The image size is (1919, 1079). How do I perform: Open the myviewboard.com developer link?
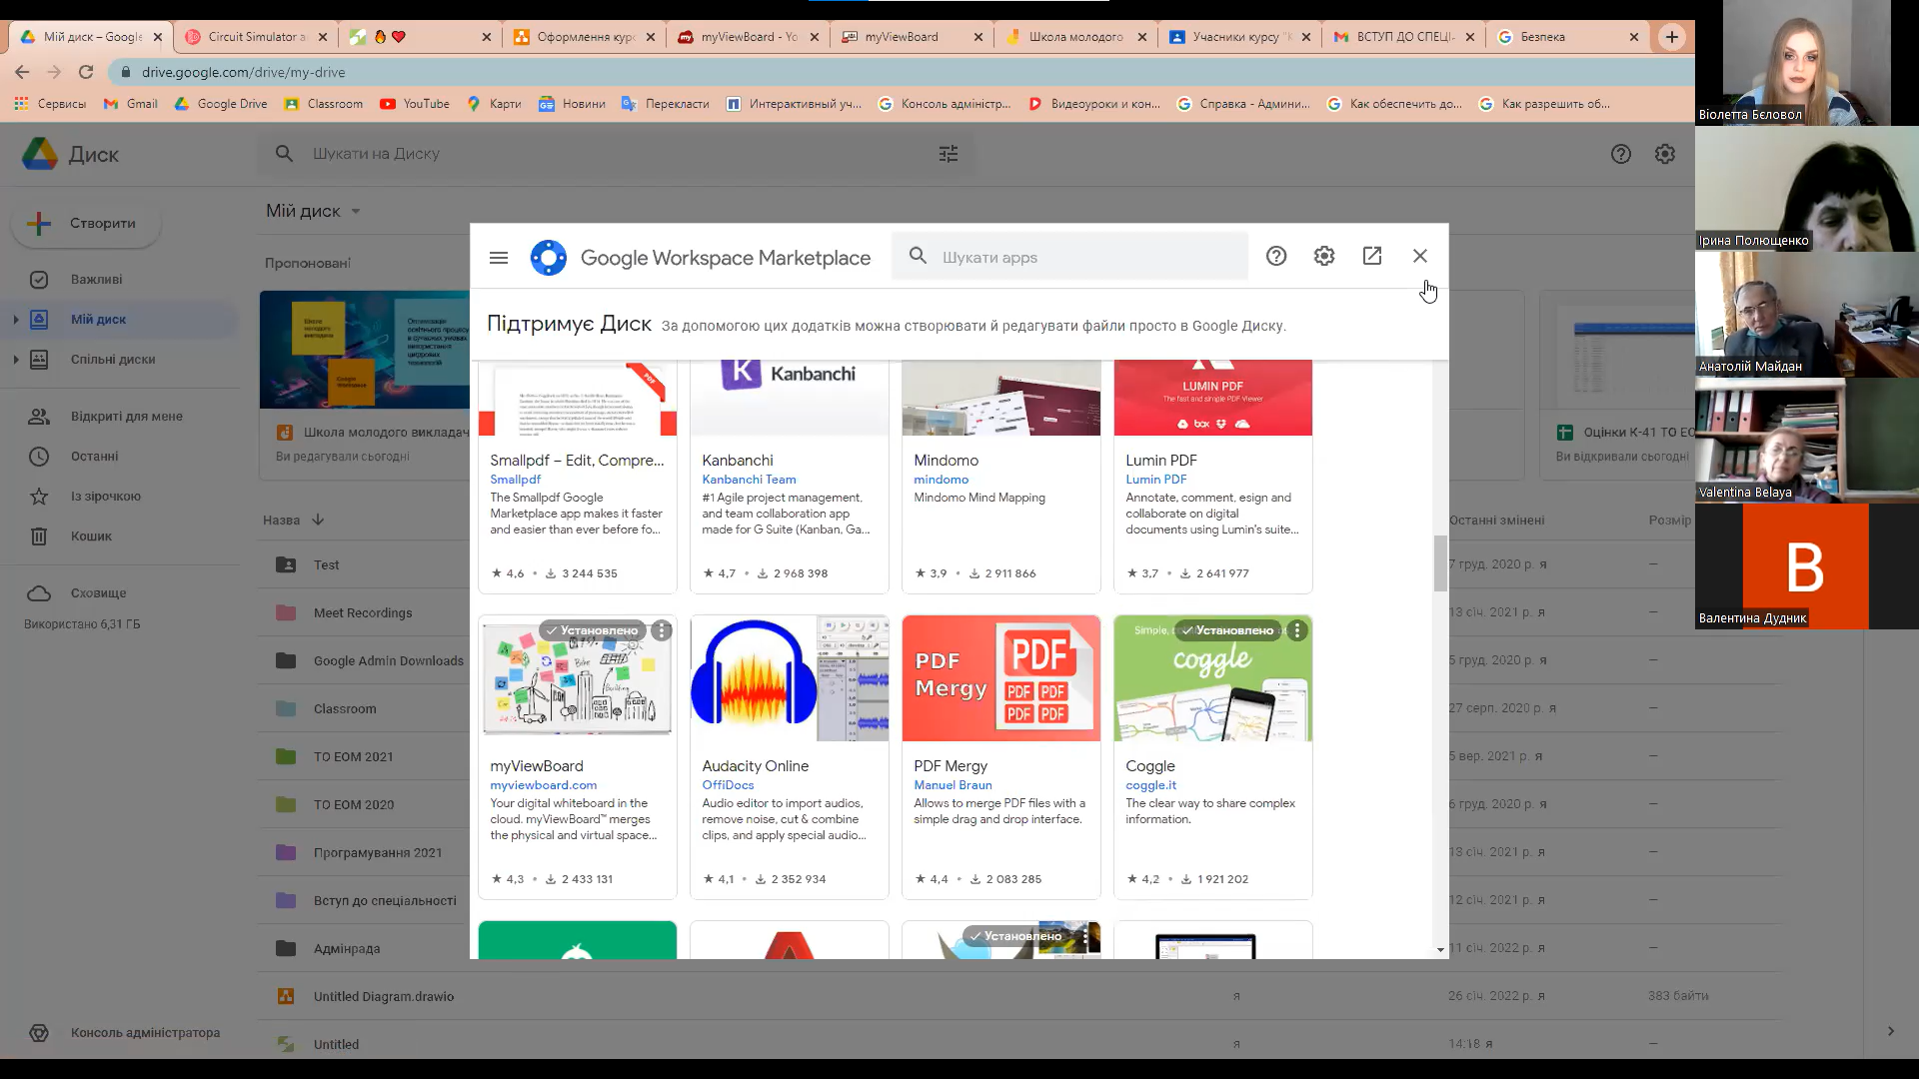[x=543, y=785]
